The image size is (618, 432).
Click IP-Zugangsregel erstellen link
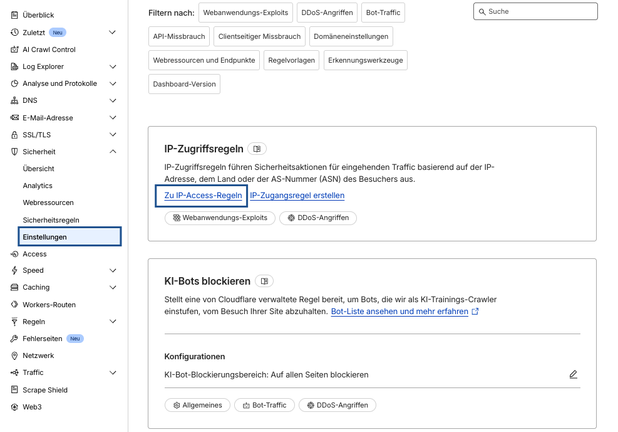[297, 195]
